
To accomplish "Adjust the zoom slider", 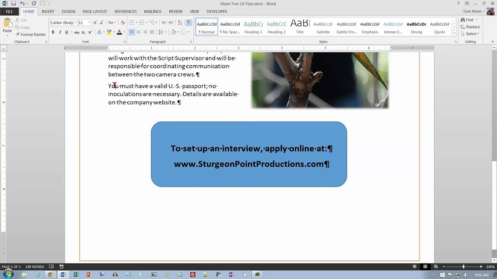I will click(463, 267).
